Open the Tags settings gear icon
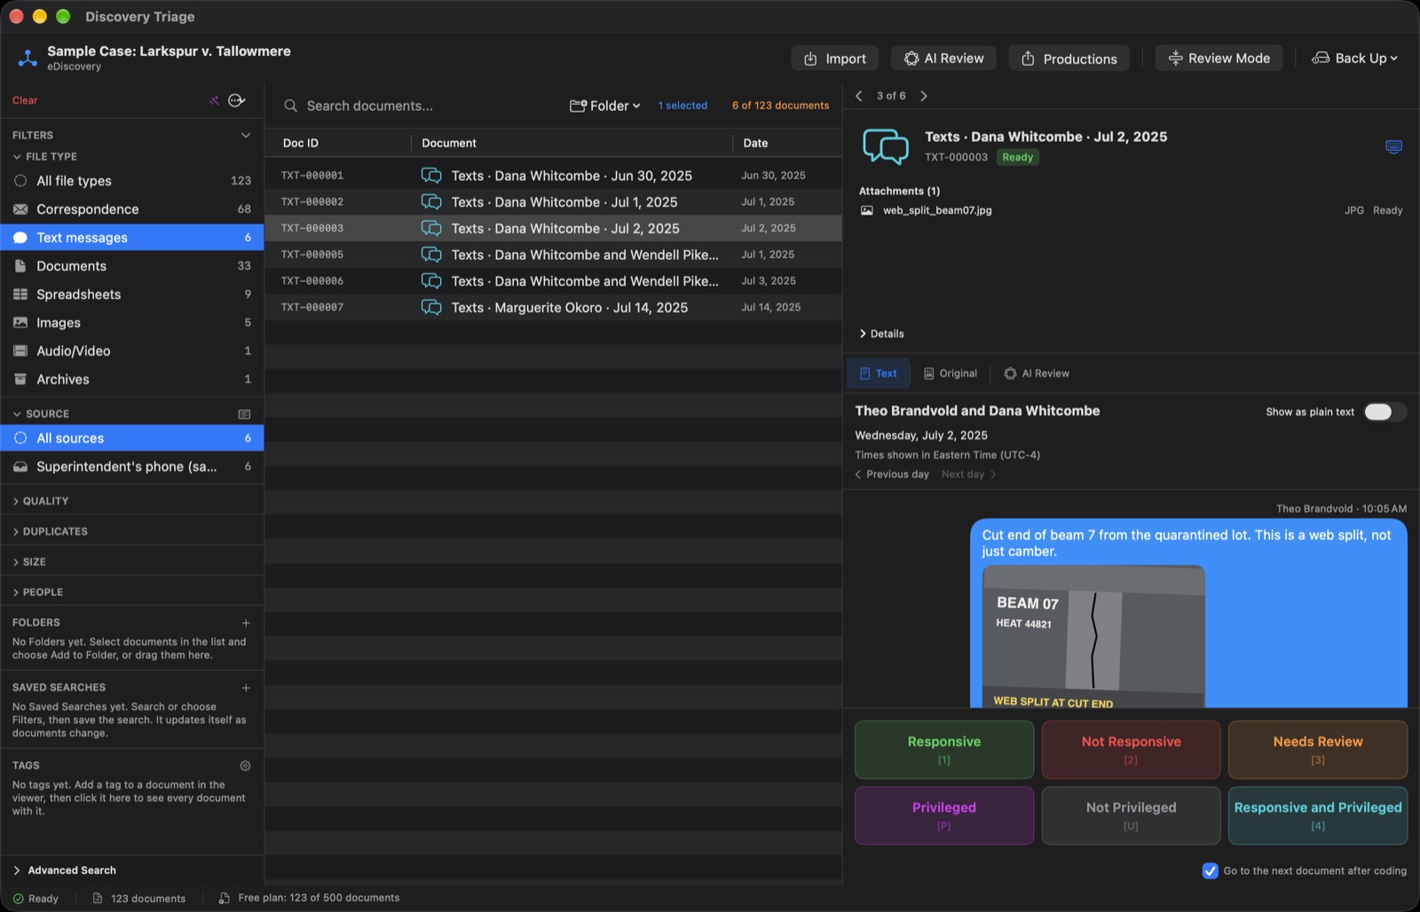This screenshot has height=912, width=1420. pyautogui.click(x=245, y=766)
